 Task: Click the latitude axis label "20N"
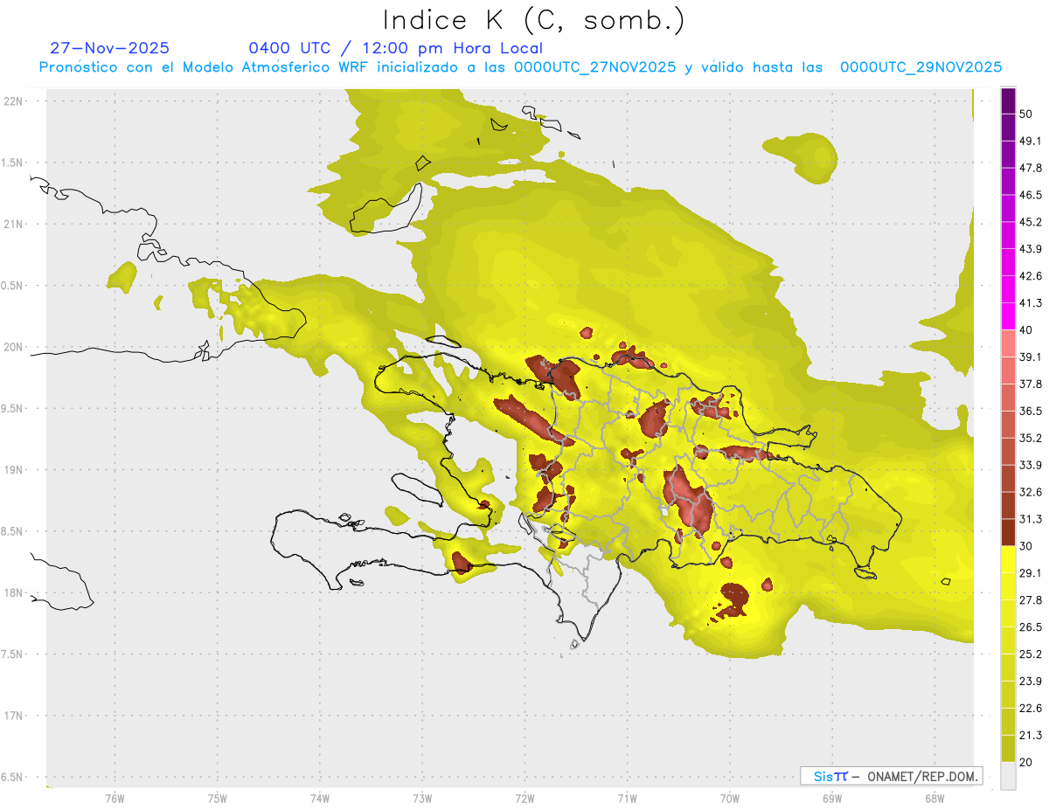[x=12, y=347]
